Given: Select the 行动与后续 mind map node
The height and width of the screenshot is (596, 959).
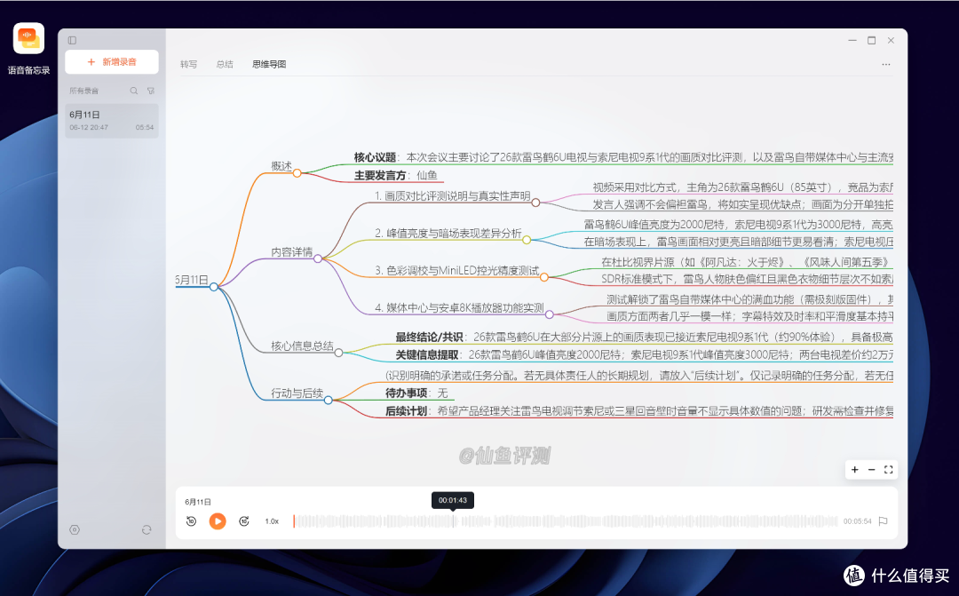Looking at the screenshot, I should pyautogui.click(x=297, y=393).
